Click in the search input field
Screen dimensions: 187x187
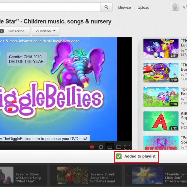pos(50,7)
